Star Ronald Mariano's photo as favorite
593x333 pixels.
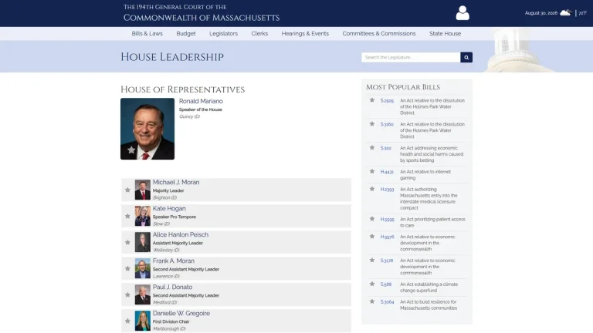tap(131, 150)
